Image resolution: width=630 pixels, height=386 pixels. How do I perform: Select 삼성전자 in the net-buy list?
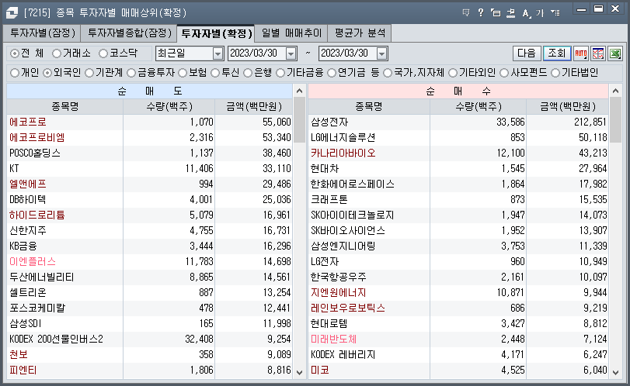click(x=458, y=122)
